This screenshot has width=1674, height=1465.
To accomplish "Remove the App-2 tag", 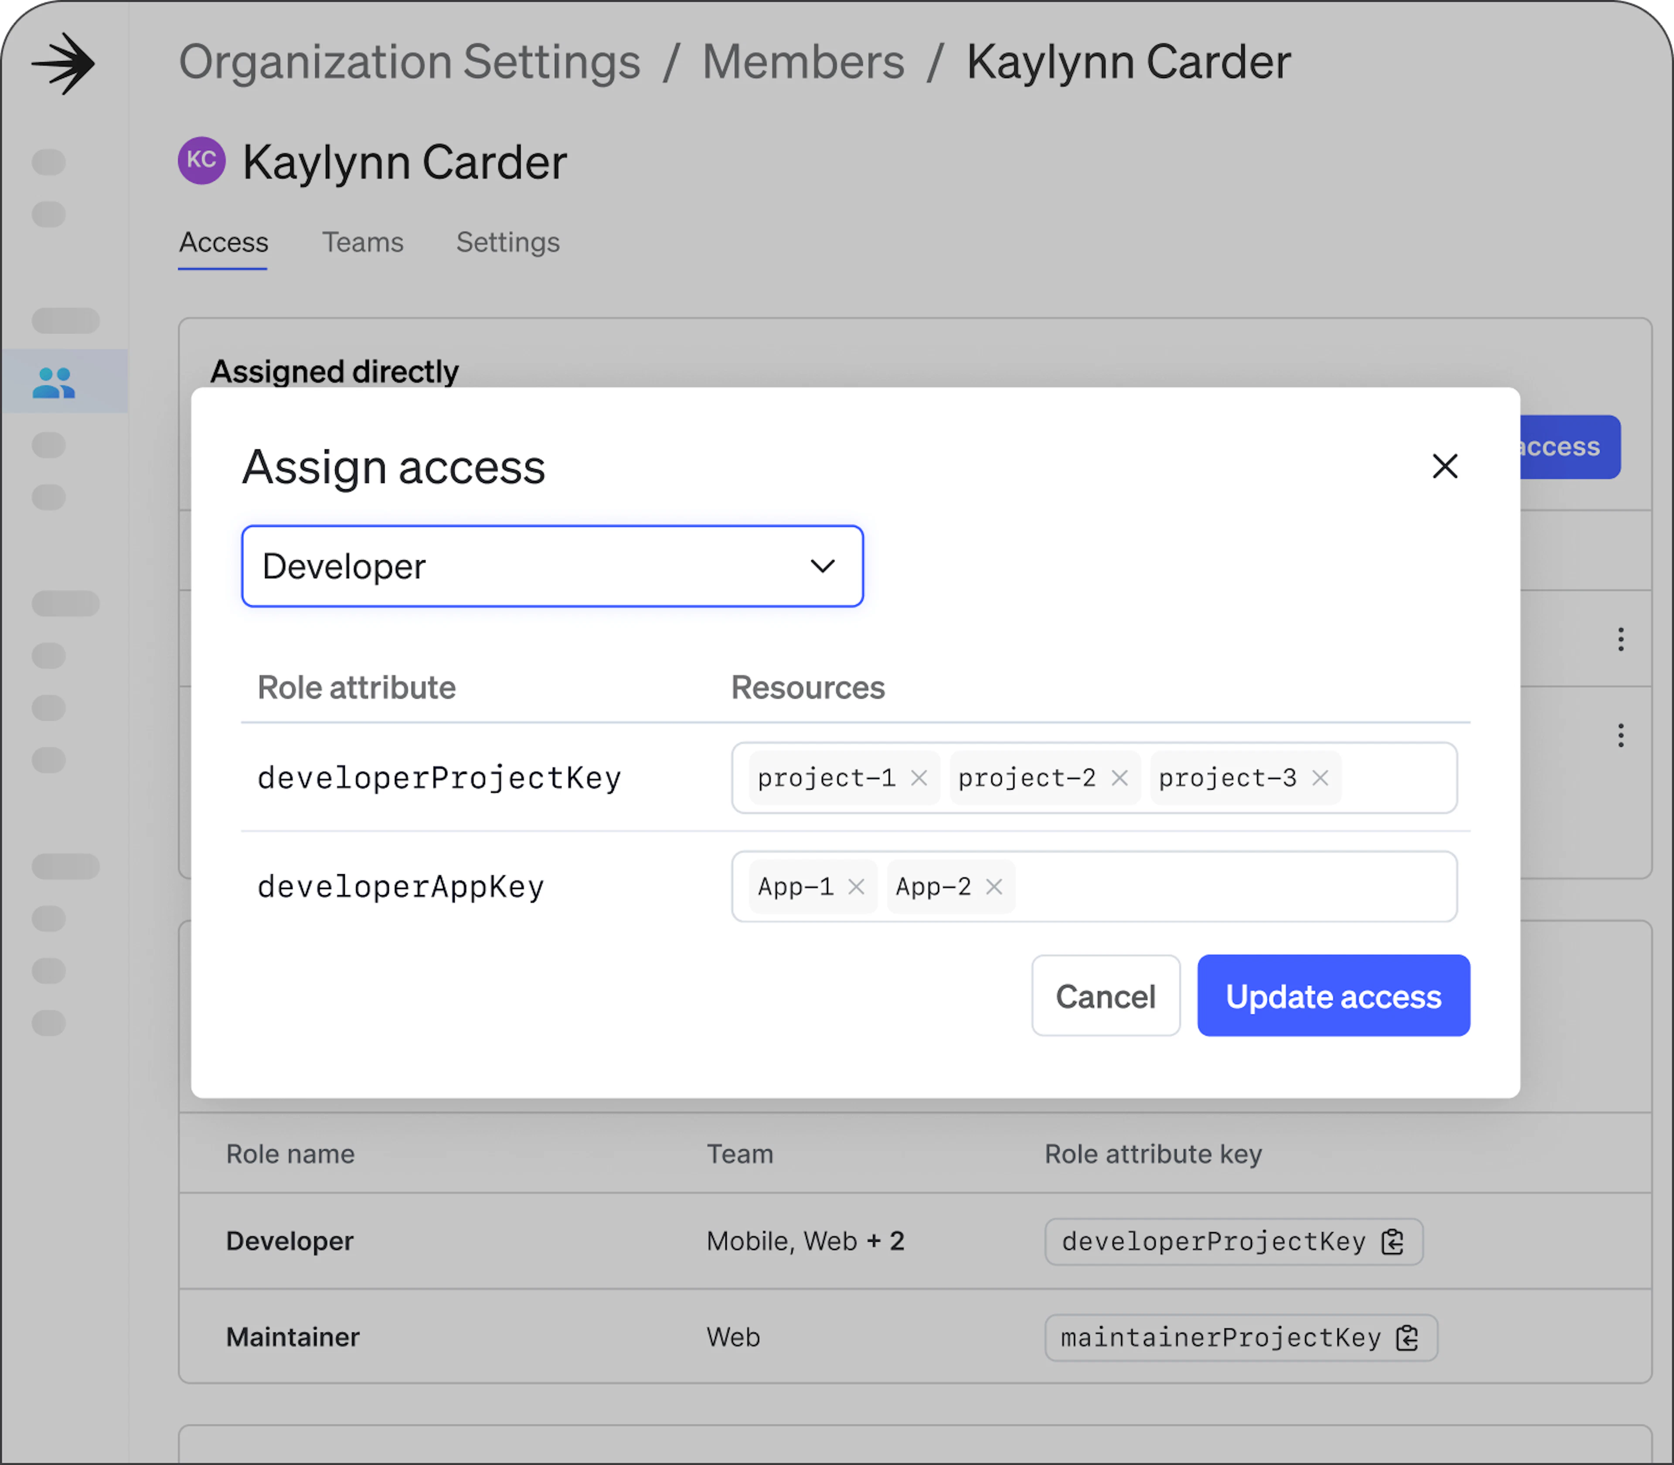I will tap(994, 886).
